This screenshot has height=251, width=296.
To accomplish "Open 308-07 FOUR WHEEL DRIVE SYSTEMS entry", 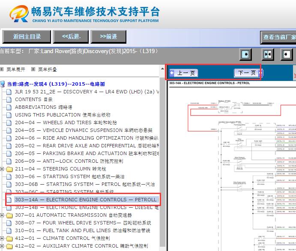I will pos(83,223).
